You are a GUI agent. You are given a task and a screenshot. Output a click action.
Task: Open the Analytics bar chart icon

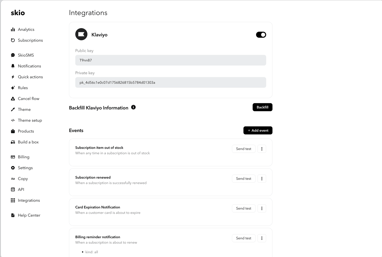[x=13, y=30]
